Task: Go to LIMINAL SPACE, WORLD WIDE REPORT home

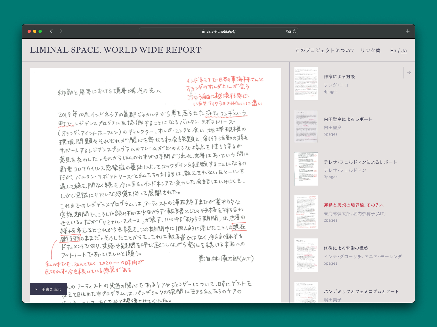Action: [116, 50]
